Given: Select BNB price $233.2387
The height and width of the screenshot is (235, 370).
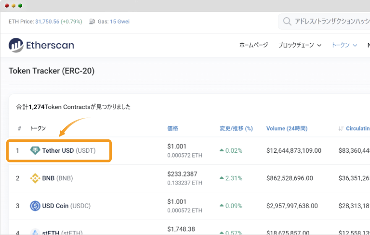Looking at the screenshot, I should click(182, 174).
